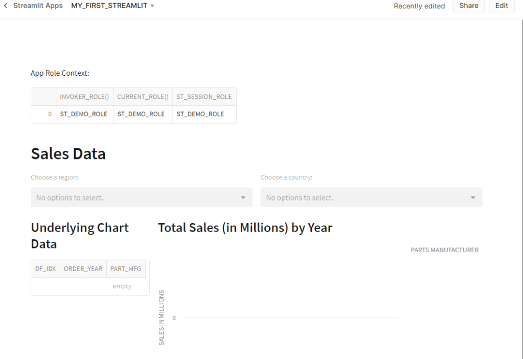The height and width of the screenshot is (359, 523).
Task: Click the ST_SESSION_ROLE column header
Action: [x=204, y=97]
